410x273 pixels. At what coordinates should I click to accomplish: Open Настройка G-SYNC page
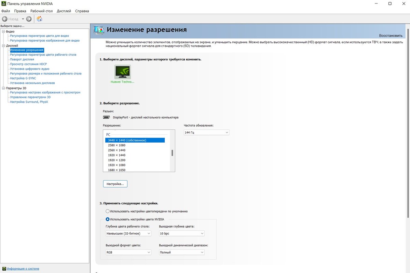point(23,78)
